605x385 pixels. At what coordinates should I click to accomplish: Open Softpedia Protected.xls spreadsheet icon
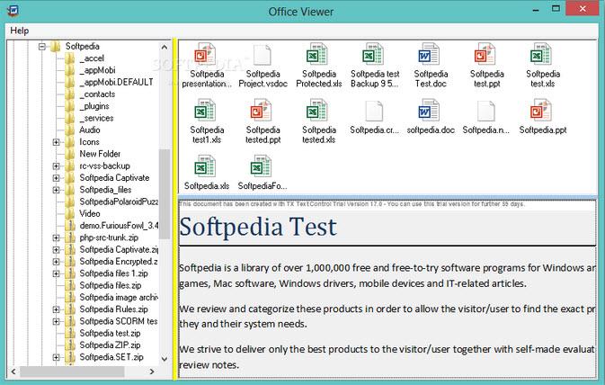pos(316,54)
